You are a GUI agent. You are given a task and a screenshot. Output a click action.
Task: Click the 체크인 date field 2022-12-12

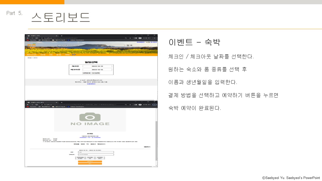[97, 66]
